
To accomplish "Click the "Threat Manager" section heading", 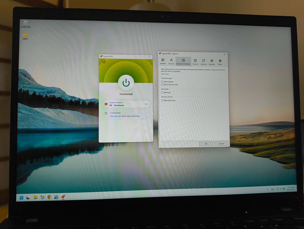I will [x=167, y=78].
